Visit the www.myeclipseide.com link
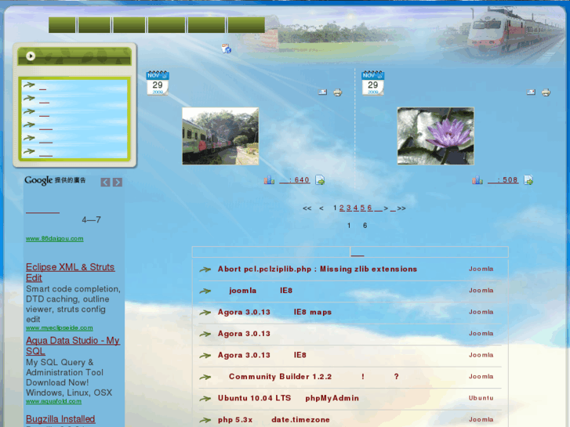Screen dimensions: 570x427 click(60, 327)
